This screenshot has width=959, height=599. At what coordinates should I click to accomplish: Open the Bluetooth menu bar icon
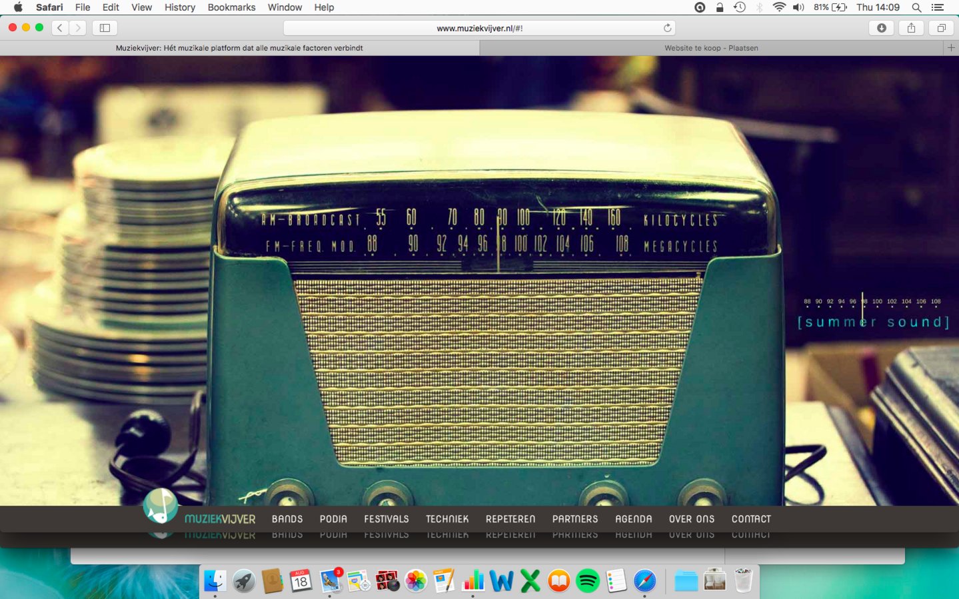click(759, 7)
